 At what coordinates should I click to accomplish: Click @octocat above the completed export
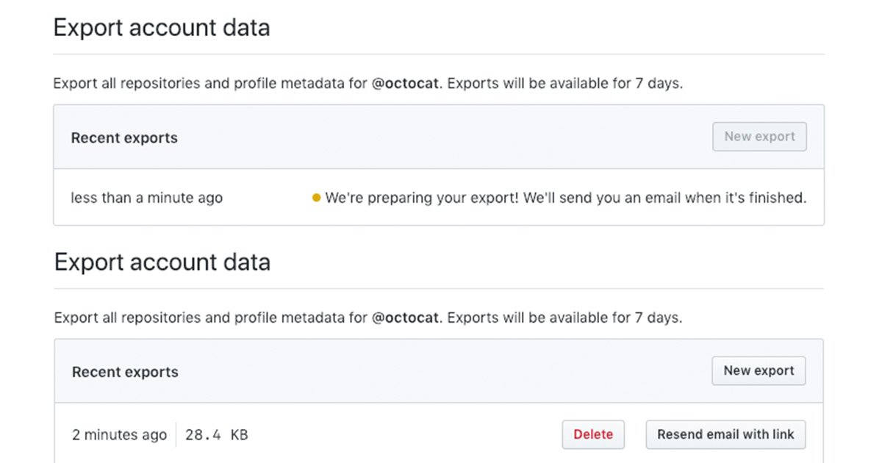pos(405,318)
